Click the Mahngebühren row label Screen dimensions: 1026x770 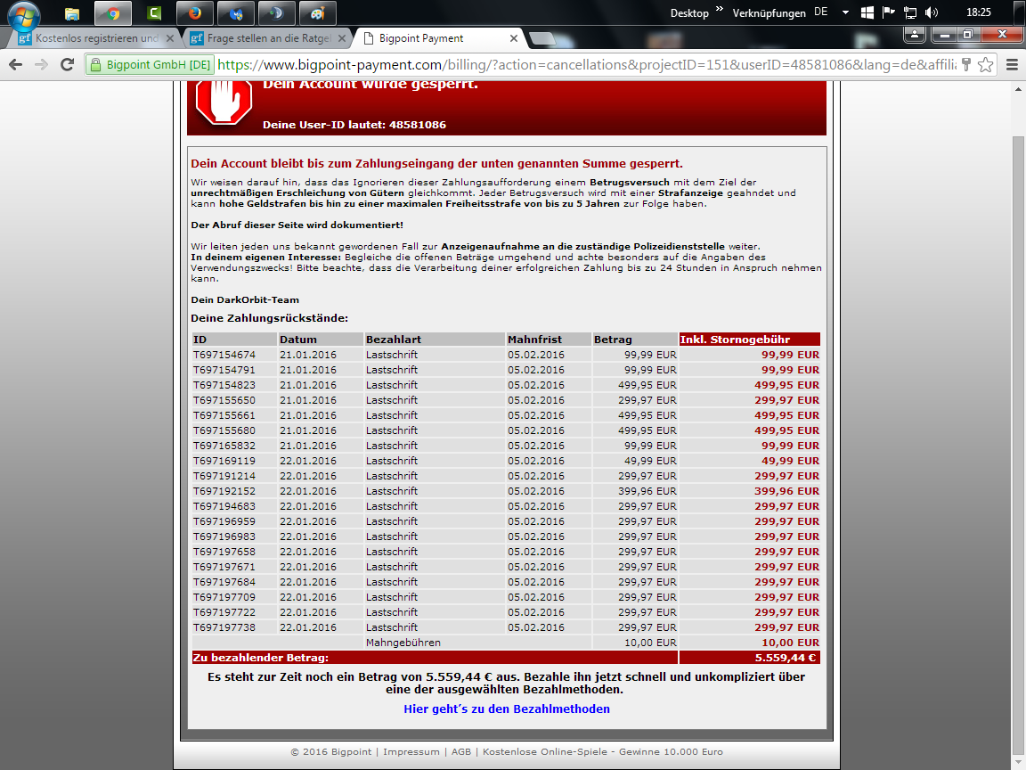[403, 643]
